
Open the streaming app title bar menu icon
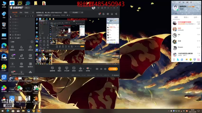(108, 8)
